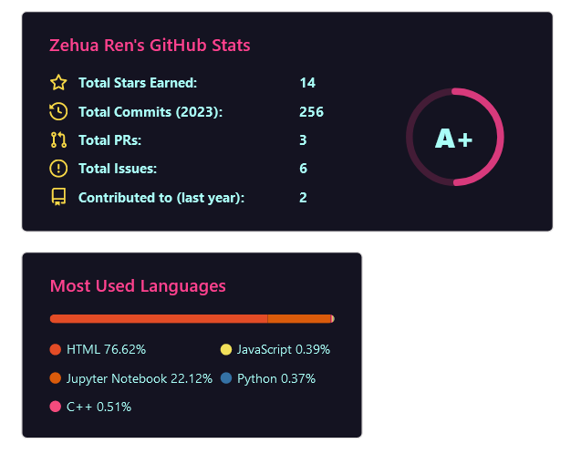Click the red HTML segment of language bar
This screenshot has width=581, height=454.
point(159,318)
